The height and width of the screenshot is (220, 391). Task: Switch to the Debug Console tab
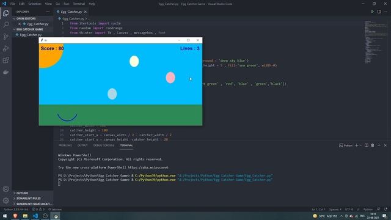104,145
